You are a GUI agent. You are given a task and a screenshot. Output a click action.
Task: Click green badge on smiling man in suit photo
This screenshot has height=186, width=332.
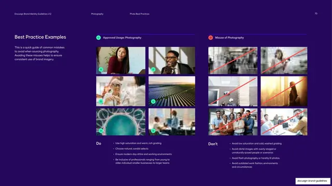coord(153,69)
